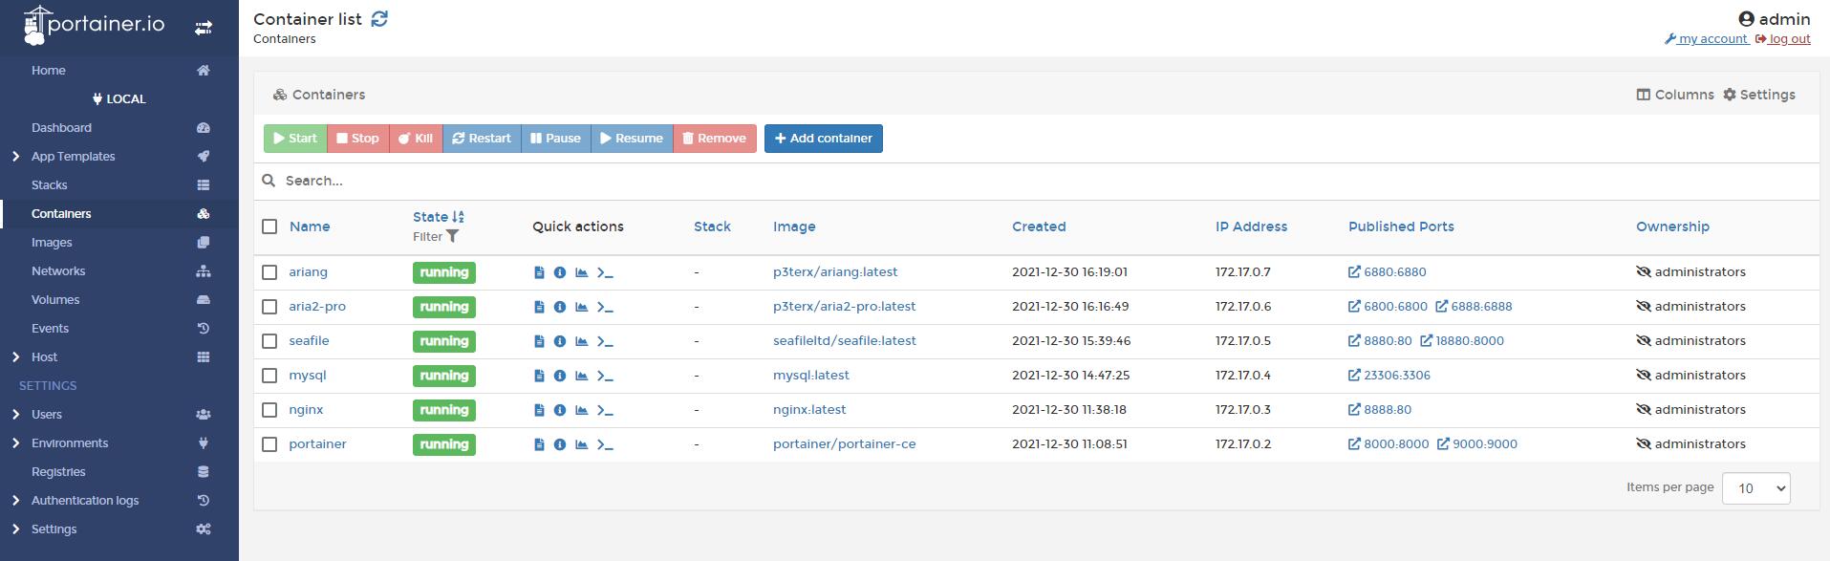The height and width of the screenshot is (561, 1830).
Task: Open Images in the sidebar
Action: click(x=52, y=242)
